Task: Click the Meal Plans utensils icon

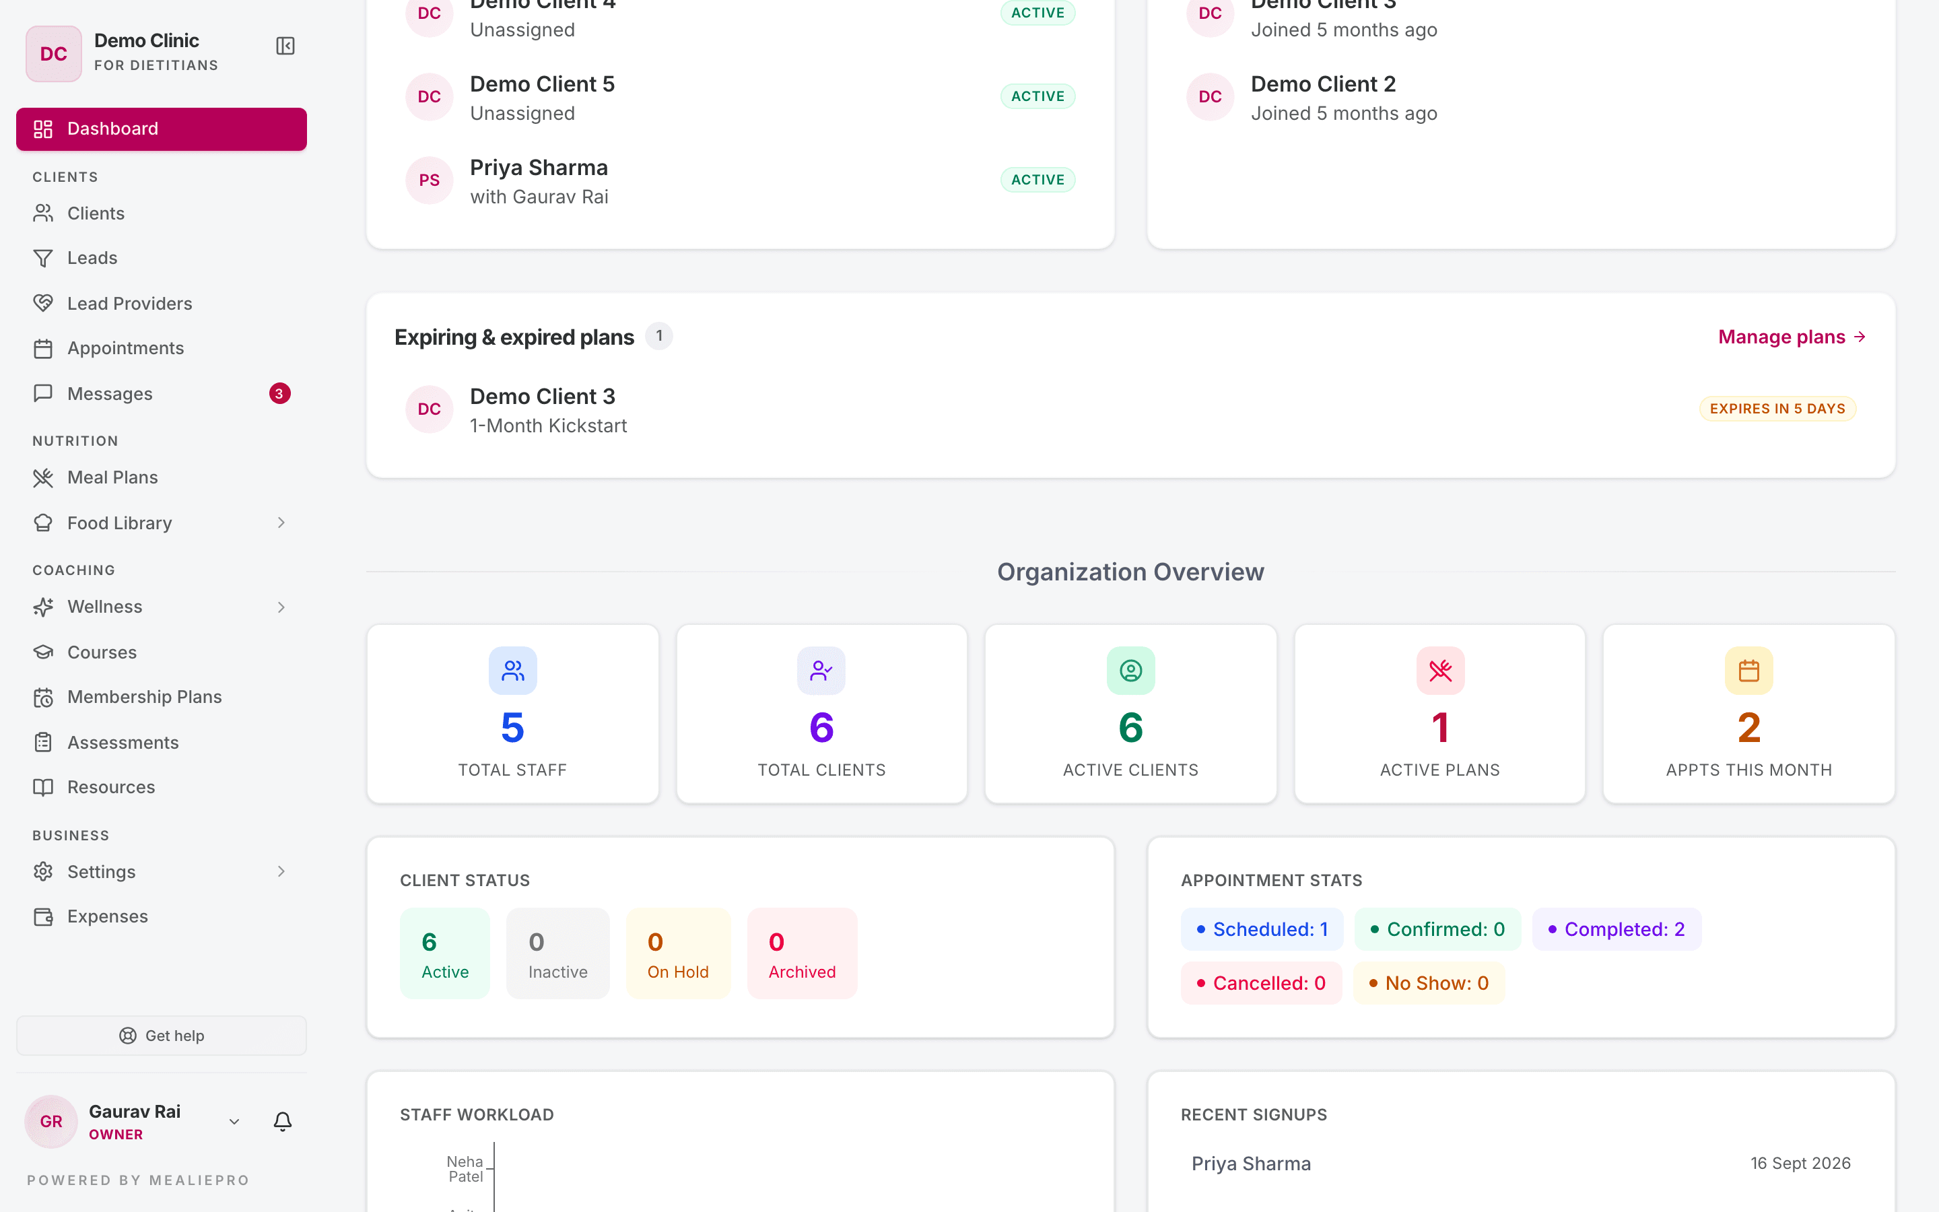Action: point(43,478)
